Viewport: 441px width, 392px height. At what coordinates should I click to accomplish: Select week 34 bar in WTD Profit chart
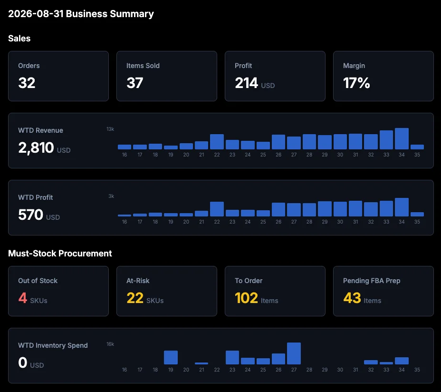[x=402, y=207]
